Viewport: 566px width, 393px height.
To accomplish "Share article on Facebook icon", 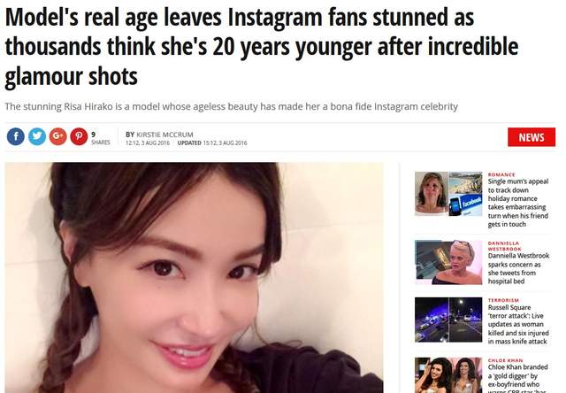I will pyautogui.click(x=16, y=137).
